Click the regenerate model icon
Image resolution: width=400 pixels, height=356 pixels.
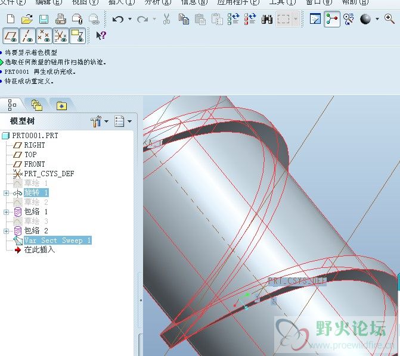pyautogui.click(x=233, y=19)
